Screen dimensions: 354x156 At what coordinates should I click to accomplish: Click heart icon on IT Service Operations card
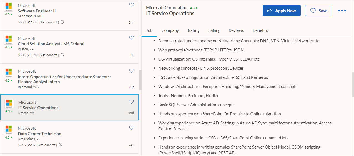(x=131, y=102)
